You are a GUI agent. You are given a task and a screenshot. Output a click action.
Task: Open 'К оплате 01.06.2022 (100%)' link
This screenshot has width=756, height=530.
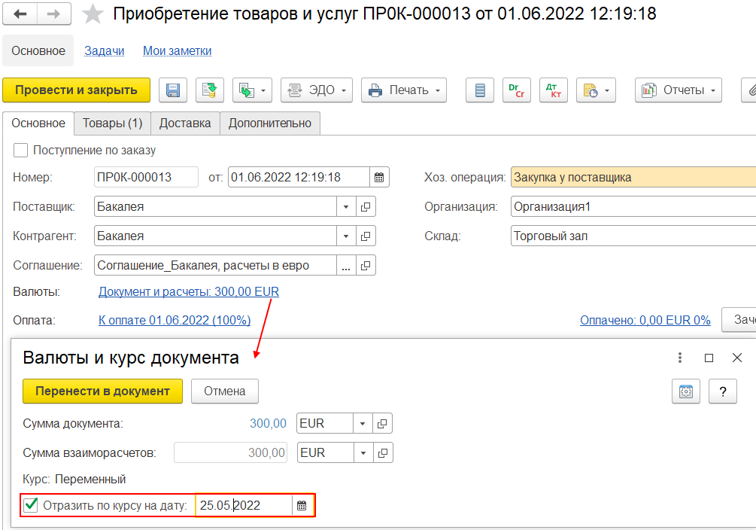[175, 320]
